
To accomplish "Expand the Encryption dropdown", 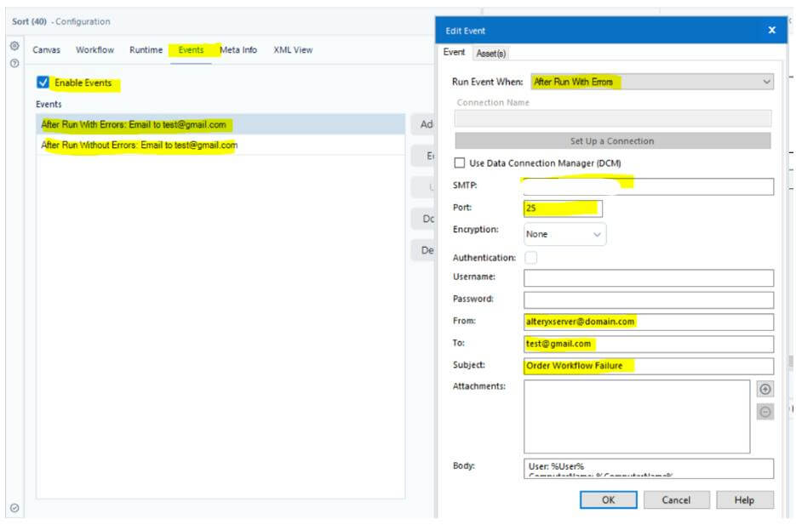I will [x=564, y=234].
